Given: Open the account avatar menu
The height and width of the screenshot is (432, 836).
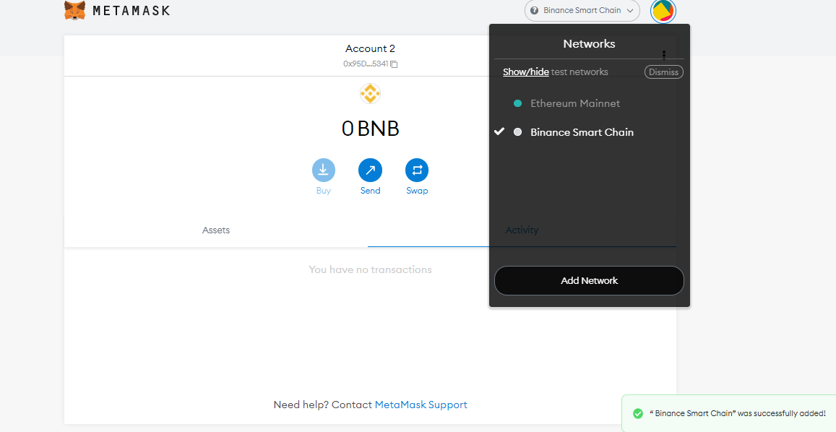Looking at the screenshot, I should pyautogui.click(x=663, y=11).
